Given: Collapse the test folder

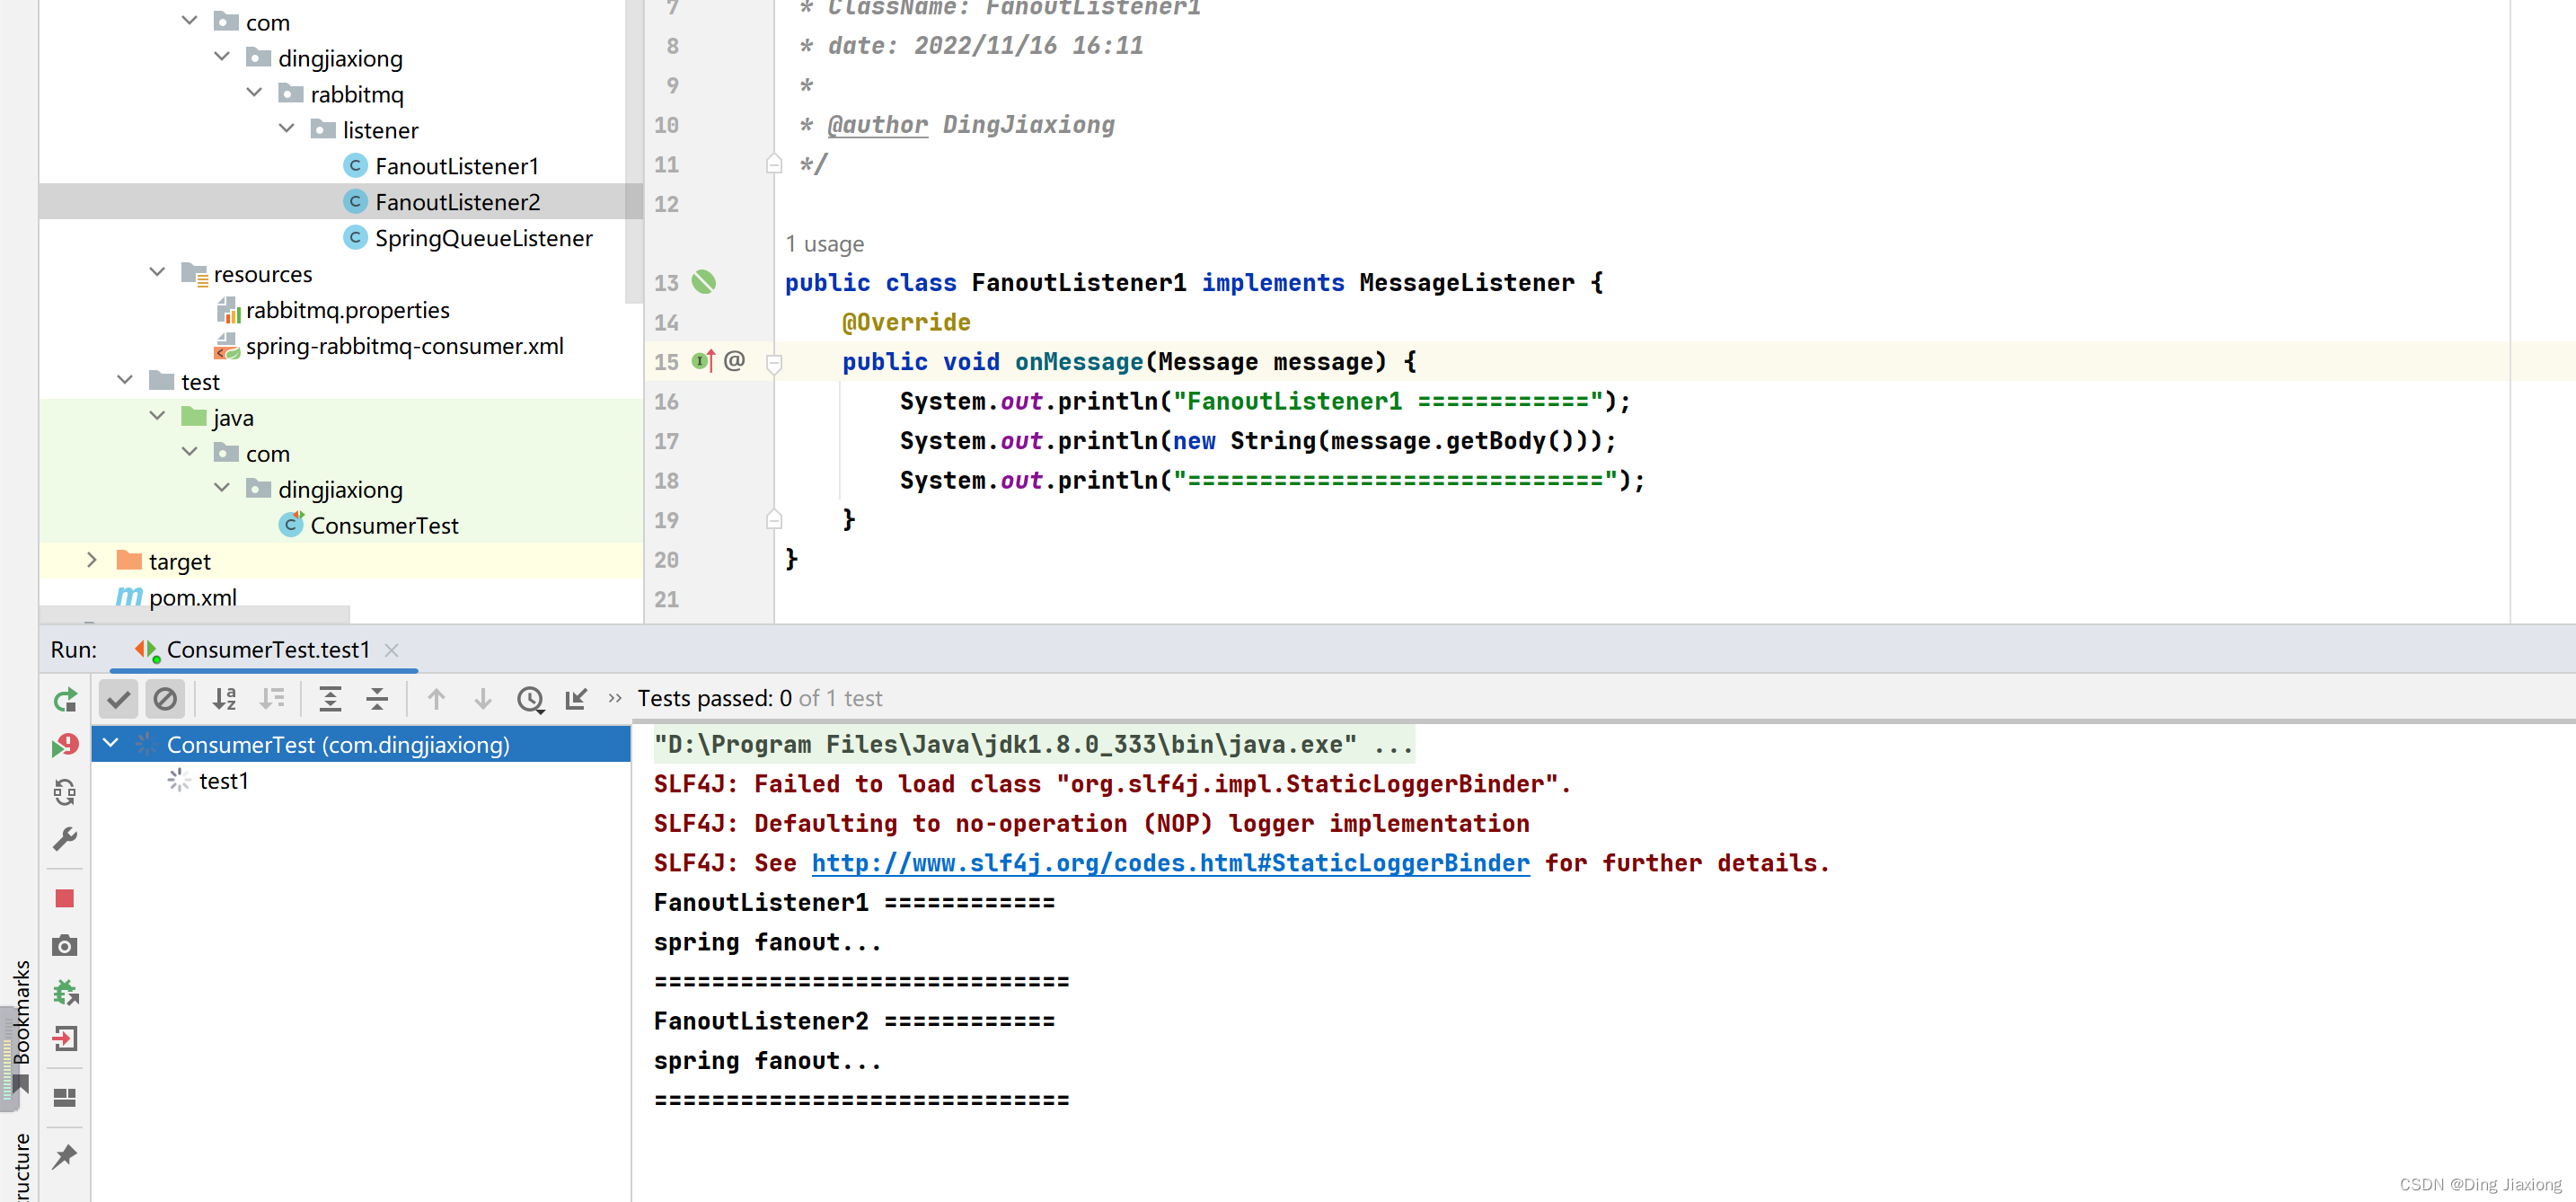Looking at the screenshot, I should pos(124,381).
